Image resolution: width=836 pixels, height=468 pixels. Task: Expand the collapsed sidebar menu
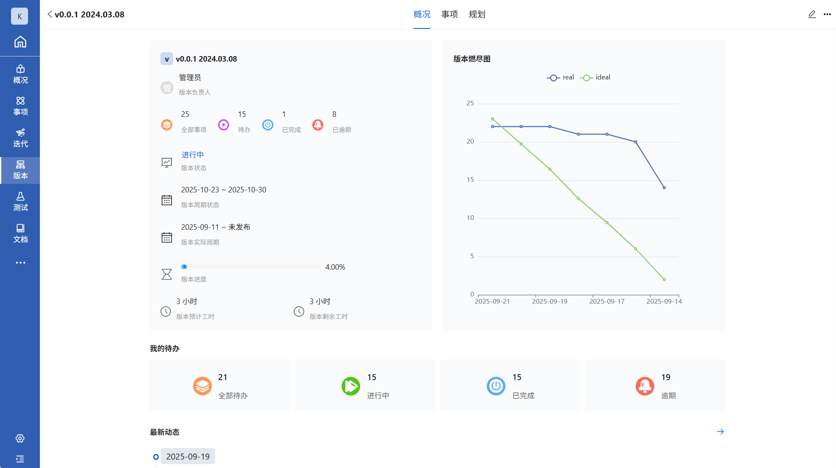[20, 459]
